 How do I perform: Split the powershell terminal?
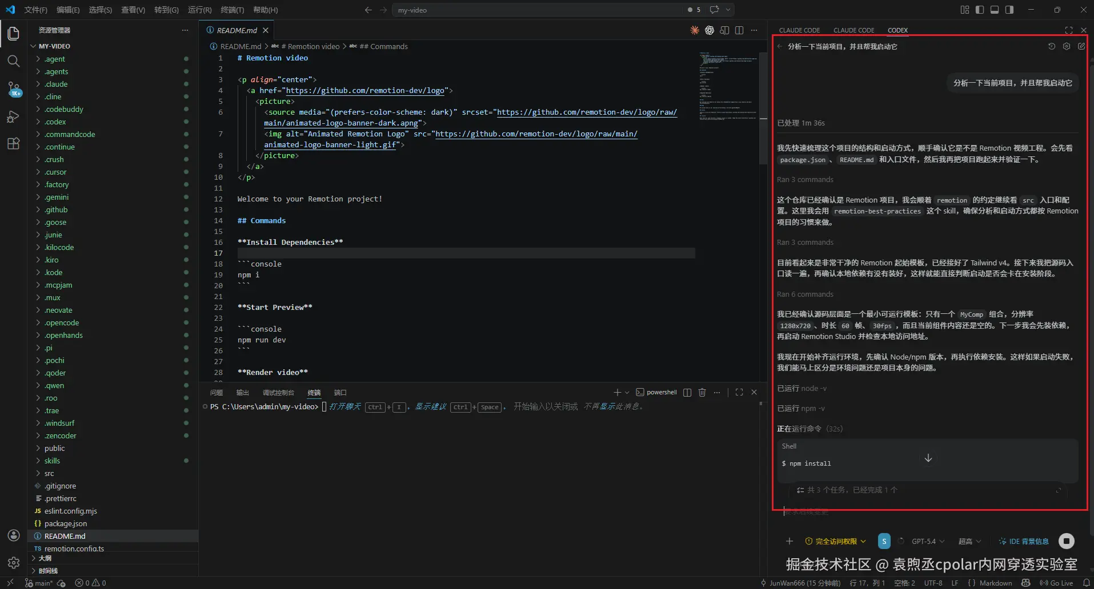[687, 392]
